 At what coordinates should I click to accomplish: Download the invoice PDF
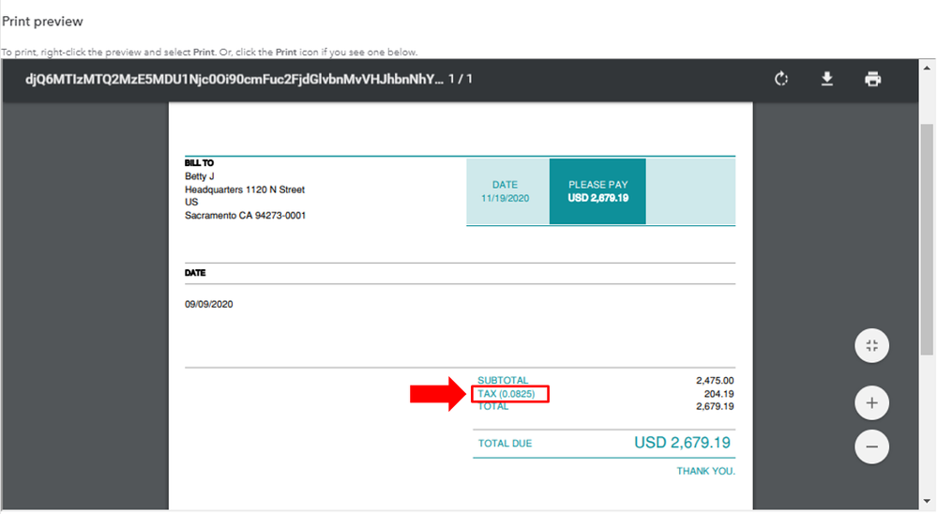coord(827,79)
